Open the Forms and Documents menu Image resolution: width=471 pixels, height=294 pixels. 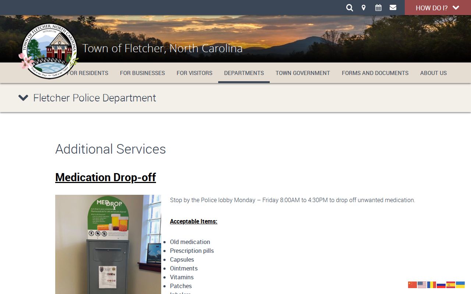pos(375,73)
